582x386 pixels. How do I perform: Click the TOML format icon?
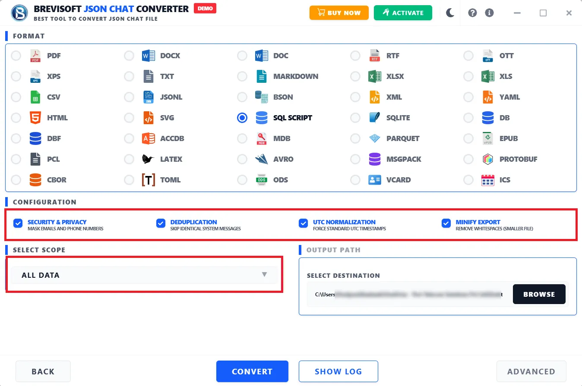click(149, 180)
